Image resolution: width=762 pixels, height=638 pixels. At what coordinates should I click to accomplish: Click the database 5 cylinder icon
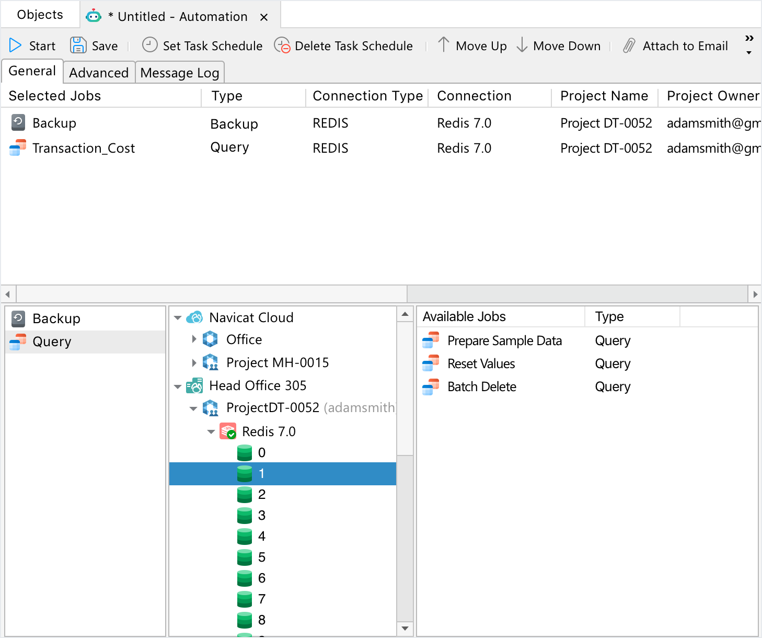(245, 557)
